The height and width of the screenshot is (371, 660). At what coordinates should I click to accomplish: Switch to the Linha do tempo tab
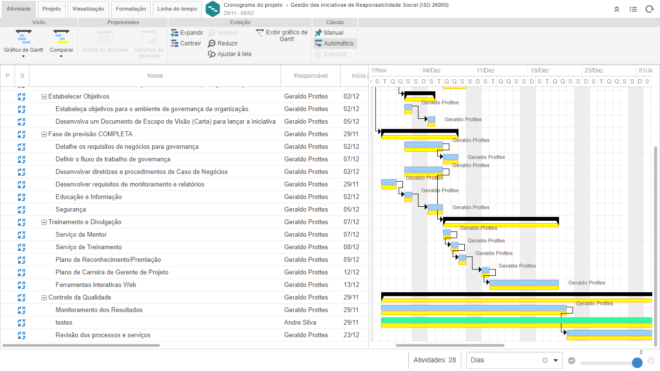pos(177,9)
